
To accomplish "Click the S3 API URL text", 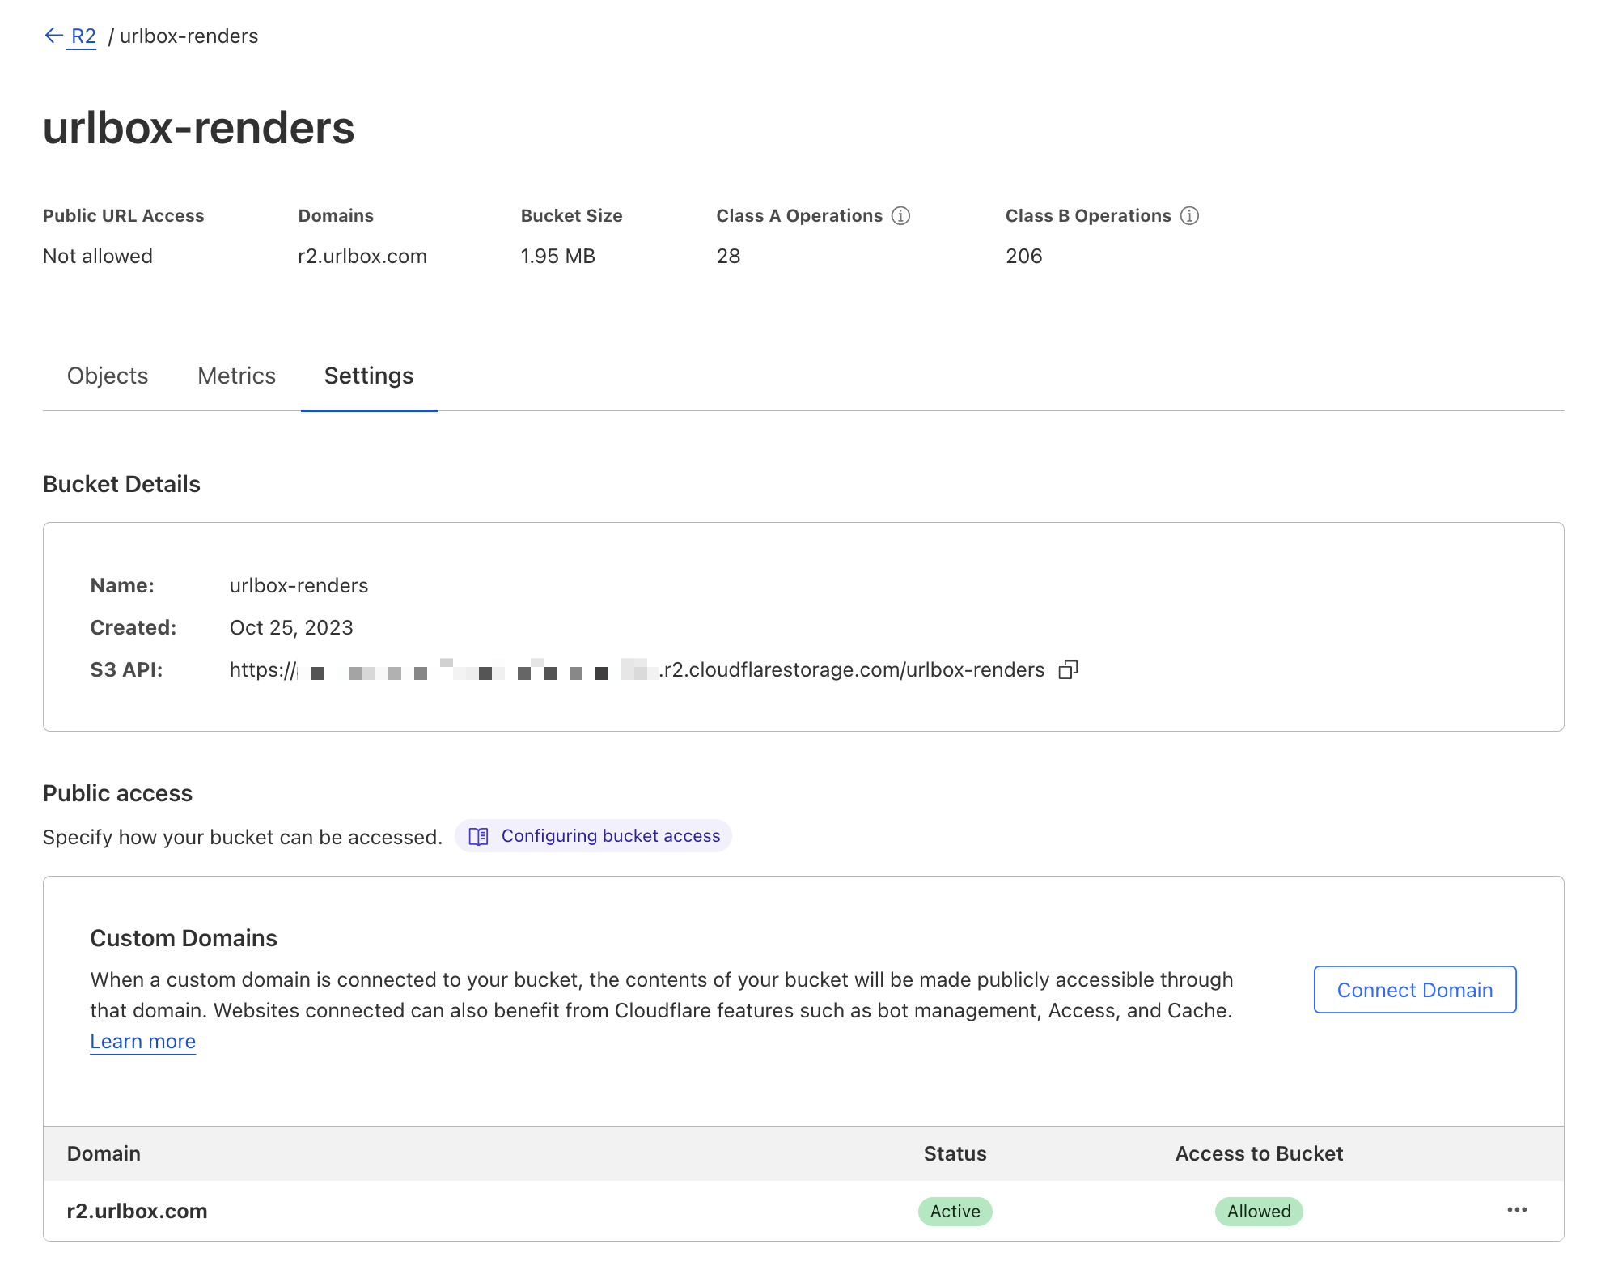I will click(x=849, y=670).
